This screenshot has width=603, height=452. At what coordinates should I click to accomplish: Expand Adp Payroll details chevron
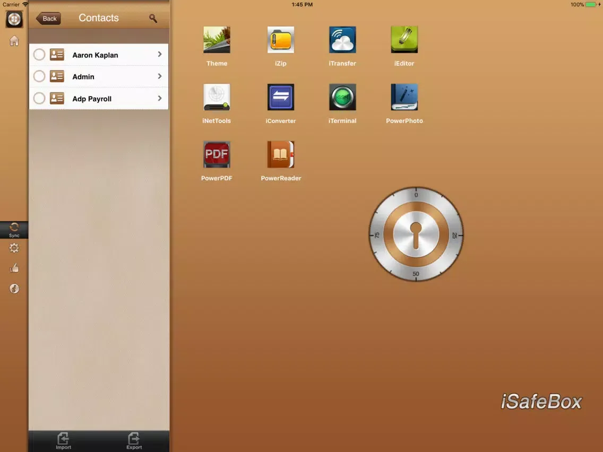[160, 98]
